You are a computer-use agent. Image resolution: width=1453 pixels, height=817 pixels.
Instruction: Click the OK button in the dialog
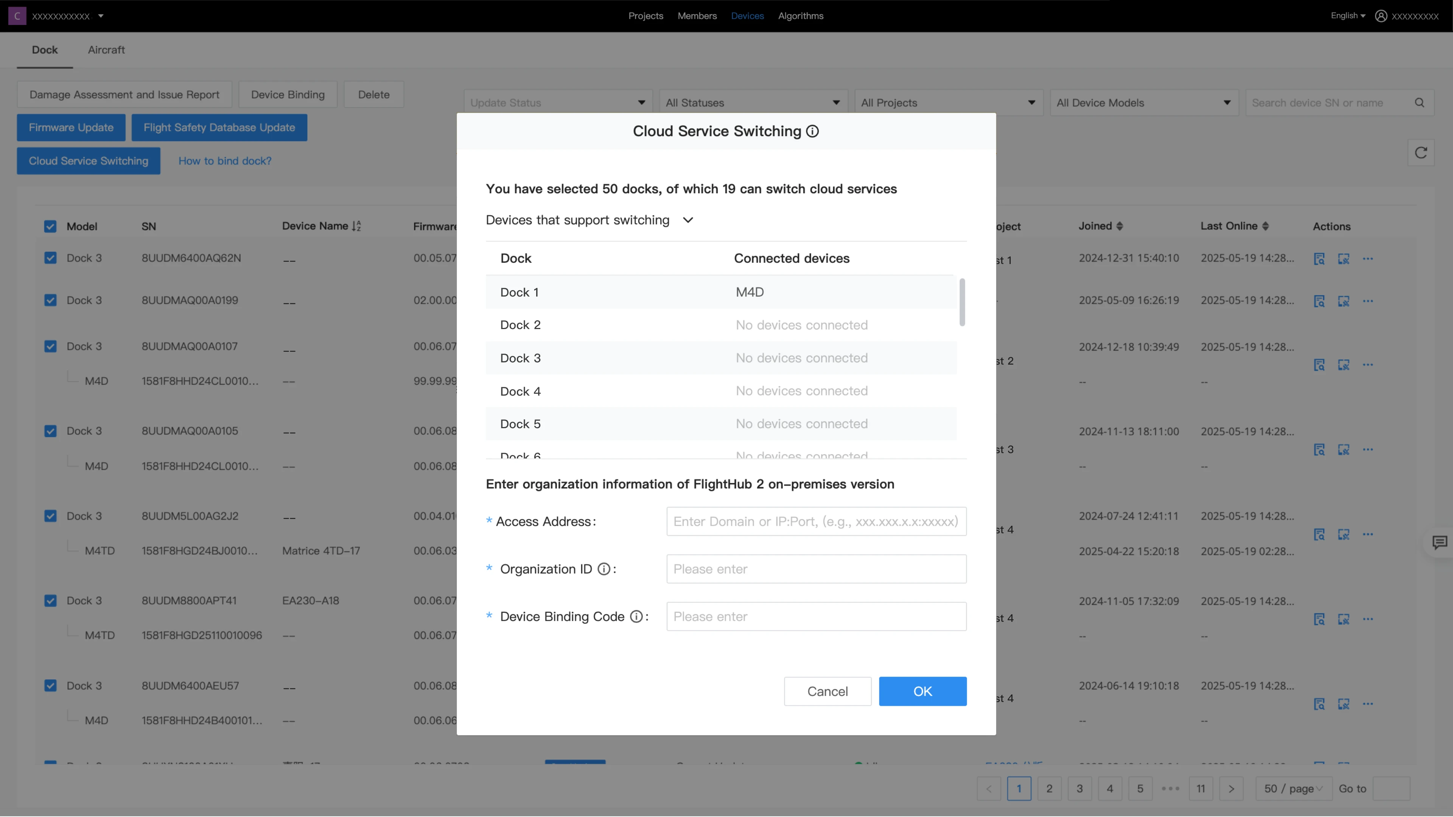click(x=922, y=691)
